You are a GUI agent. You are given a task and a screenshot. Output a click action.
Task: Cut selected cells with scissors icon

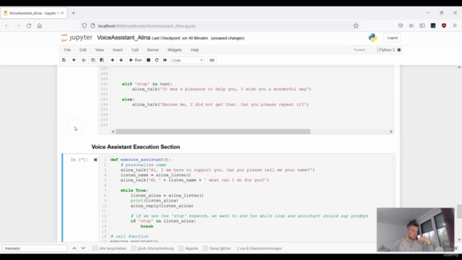tap(84, 60)
